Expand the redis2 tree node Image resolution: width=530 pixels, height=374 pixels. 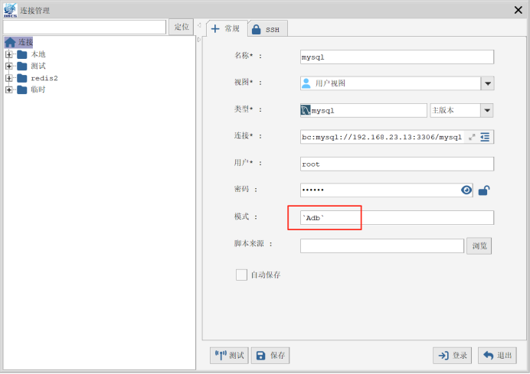click(x=9, y=78)
